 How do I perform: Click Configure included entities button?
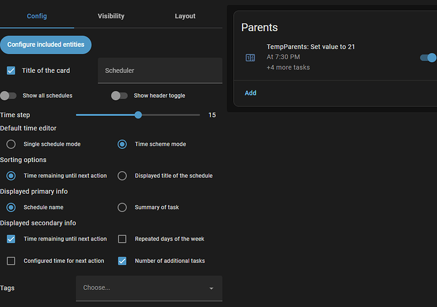pos(46,45)
